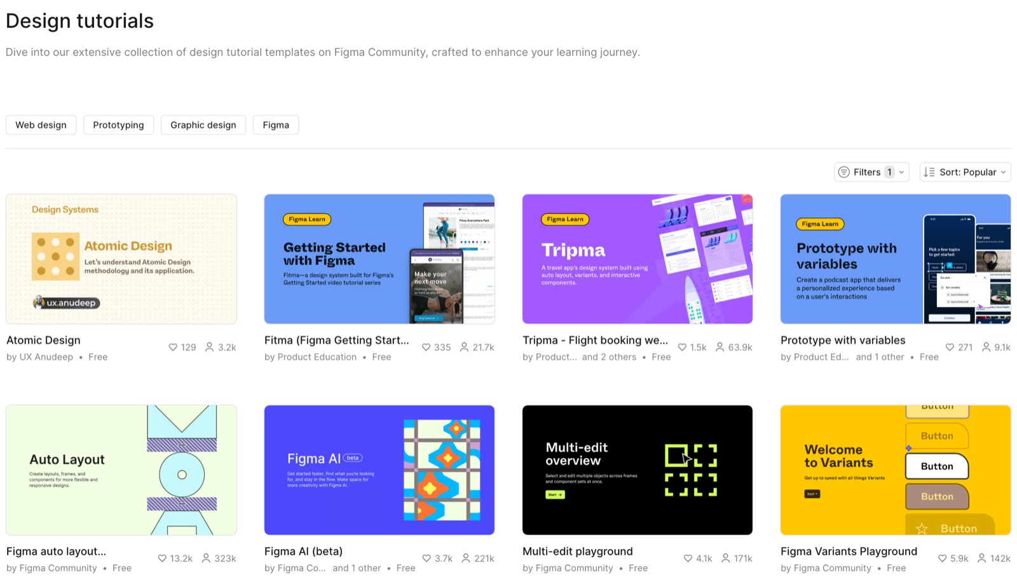Click the heart icon for Fitma template
1017x582 pixels.
[x=427, y=348]
